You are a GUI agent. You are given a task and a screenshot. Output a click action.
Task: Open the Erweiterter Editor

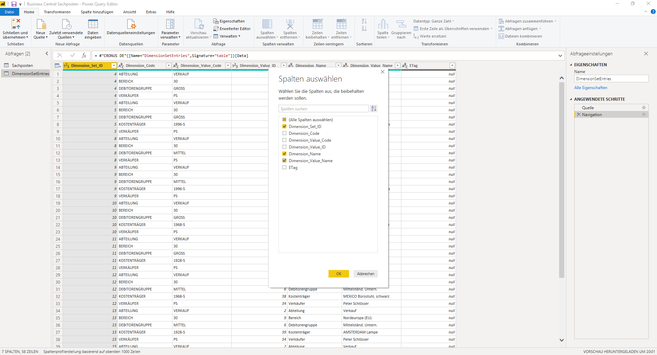coord(232,29)
